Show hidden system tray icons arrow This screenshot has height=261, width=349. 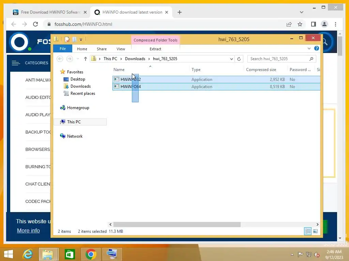tap(292, 255)
